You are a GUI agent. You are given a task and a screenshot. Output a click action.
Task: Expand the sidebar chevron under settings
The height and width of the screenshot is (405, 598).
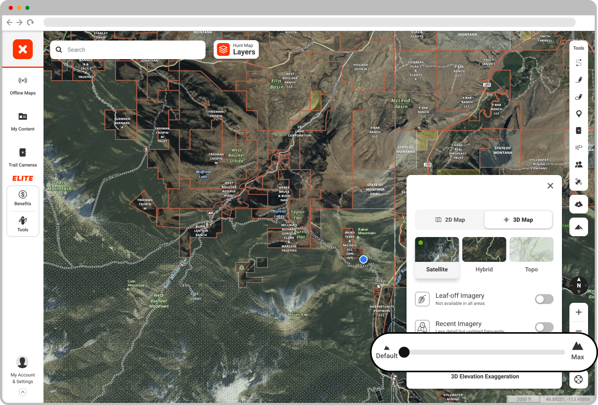[x=23, y=392]
